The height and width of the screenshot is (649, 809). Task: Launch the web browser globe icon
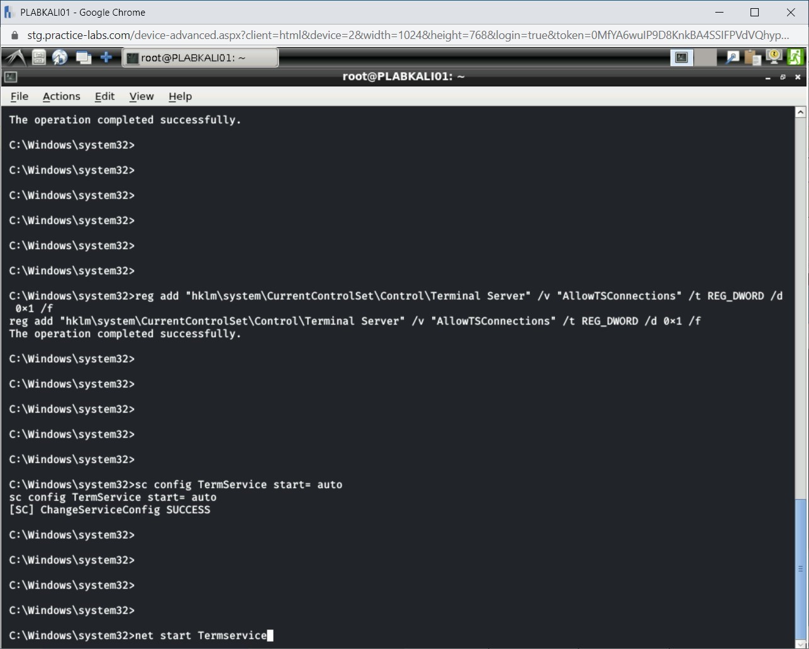60,58
